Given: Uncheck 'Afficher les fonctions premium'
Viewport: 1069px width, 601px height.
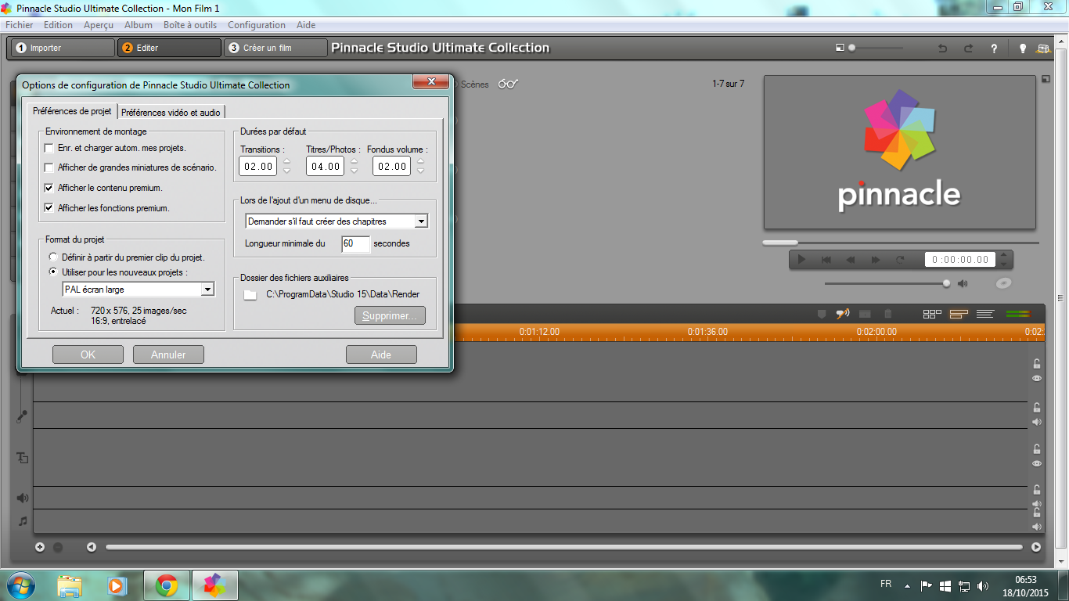Looking at the screenshot, I should [49, 208].
